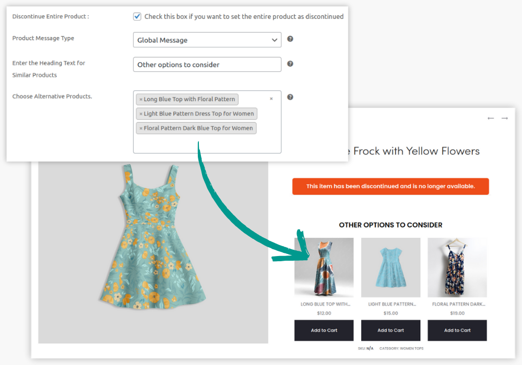This screenshot has height=365, width=522.
Task: Click help icon beside Choose Alternative Products
Action: (290, 97)
